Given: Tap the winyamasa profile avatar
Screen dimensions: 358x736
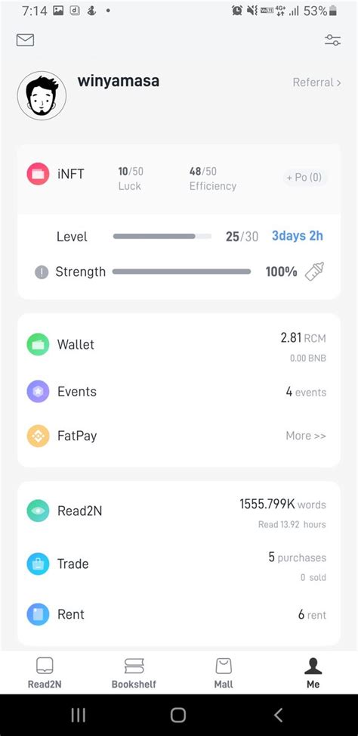Looking at the screenshot, I should click(x=42, y=96).
